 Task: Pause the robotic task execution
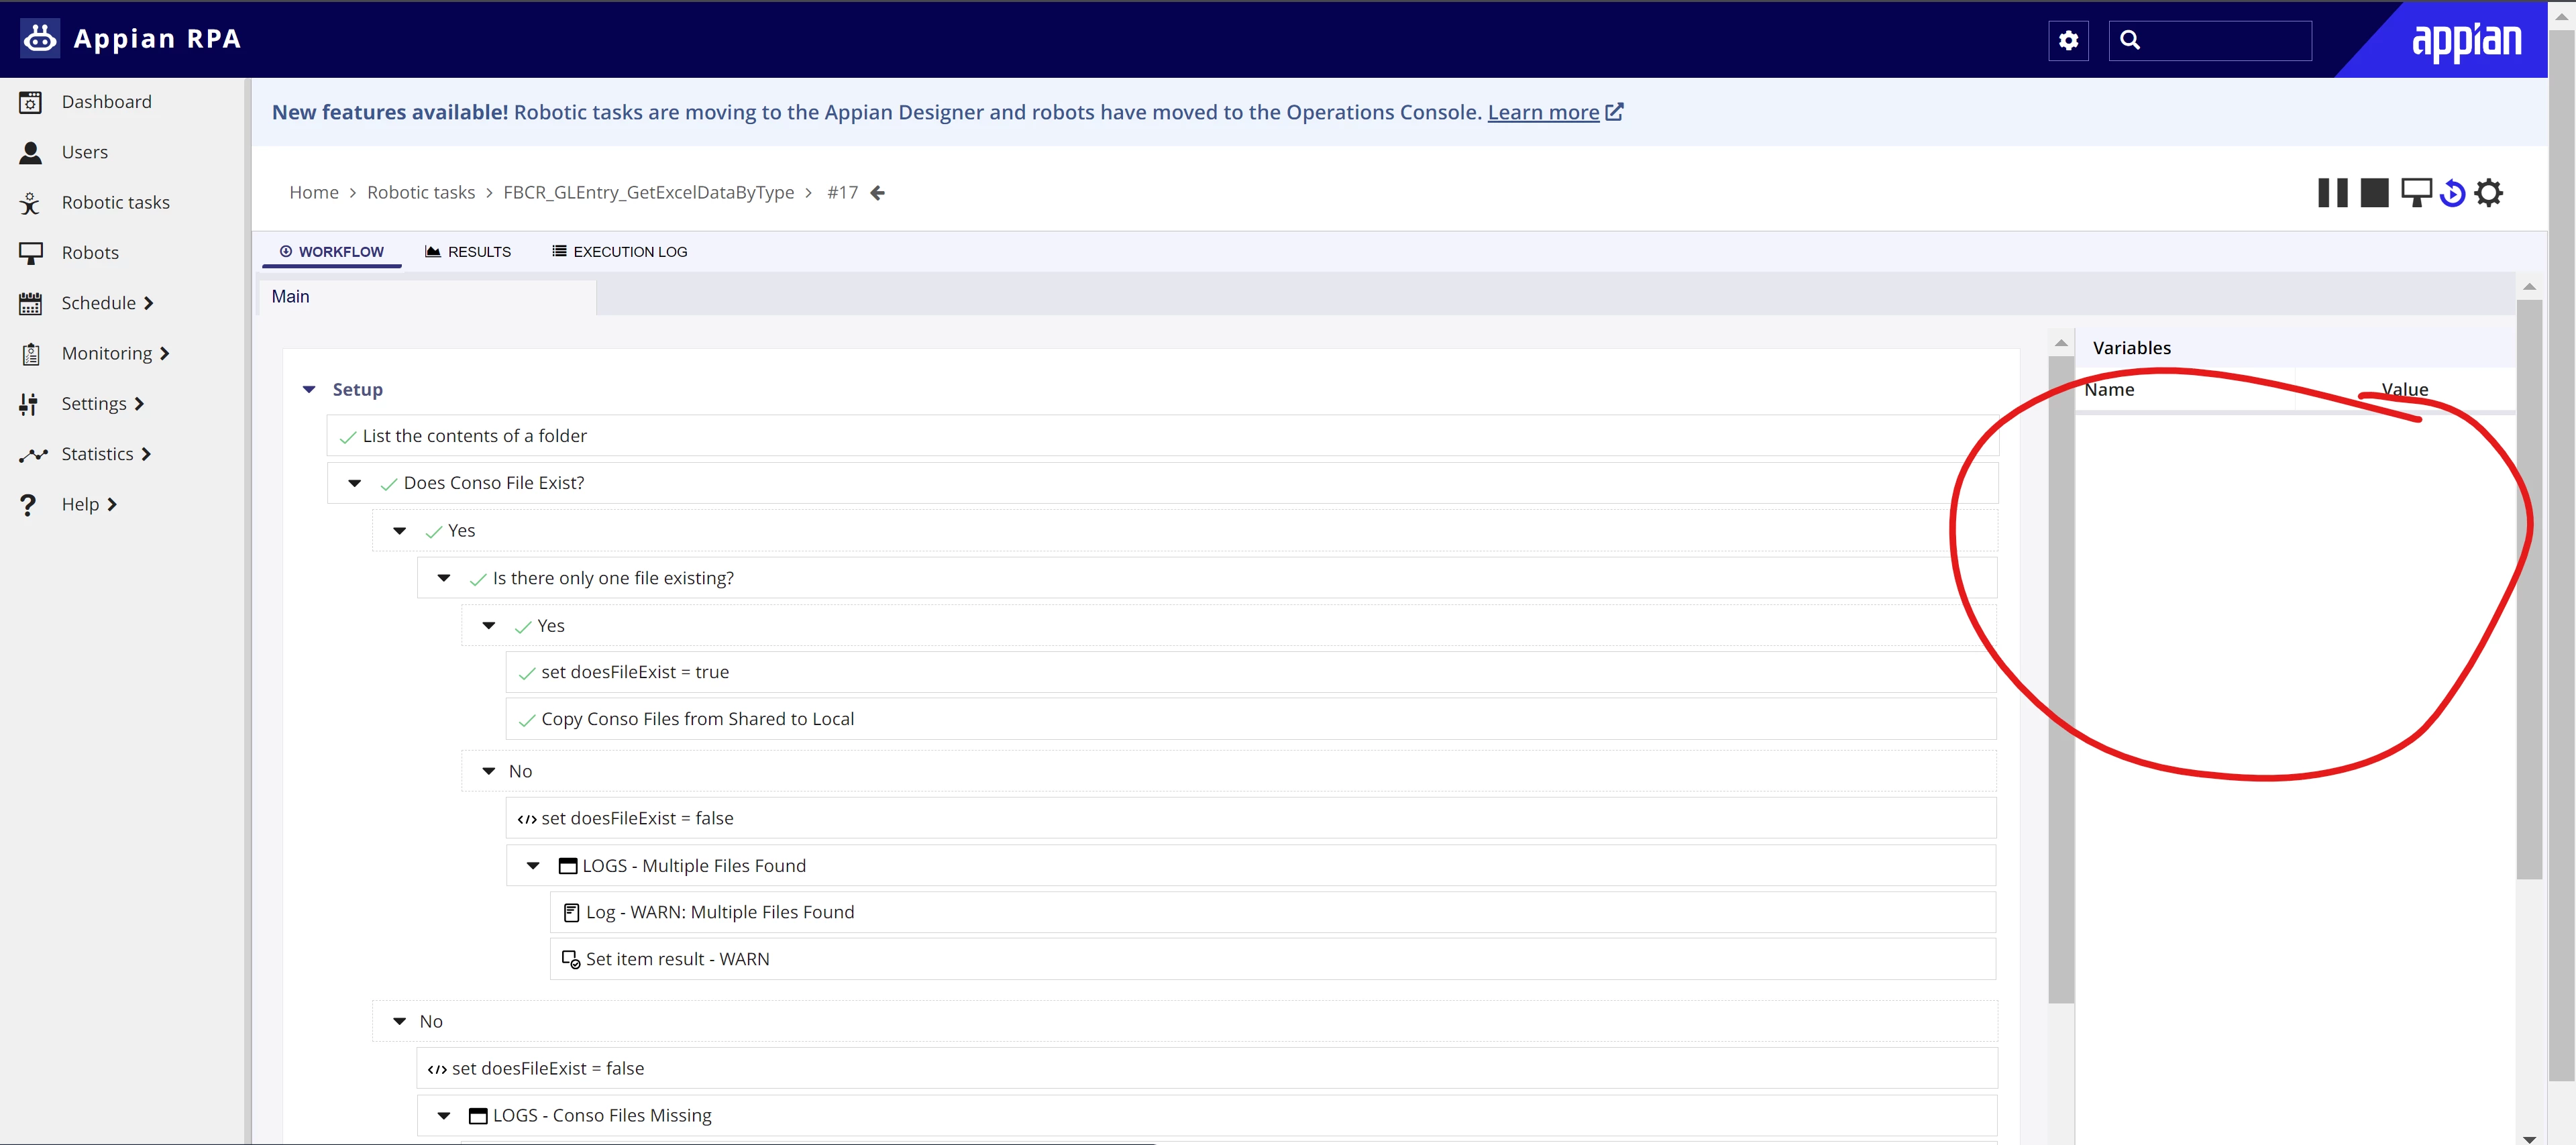click(x=2332, y=192)
